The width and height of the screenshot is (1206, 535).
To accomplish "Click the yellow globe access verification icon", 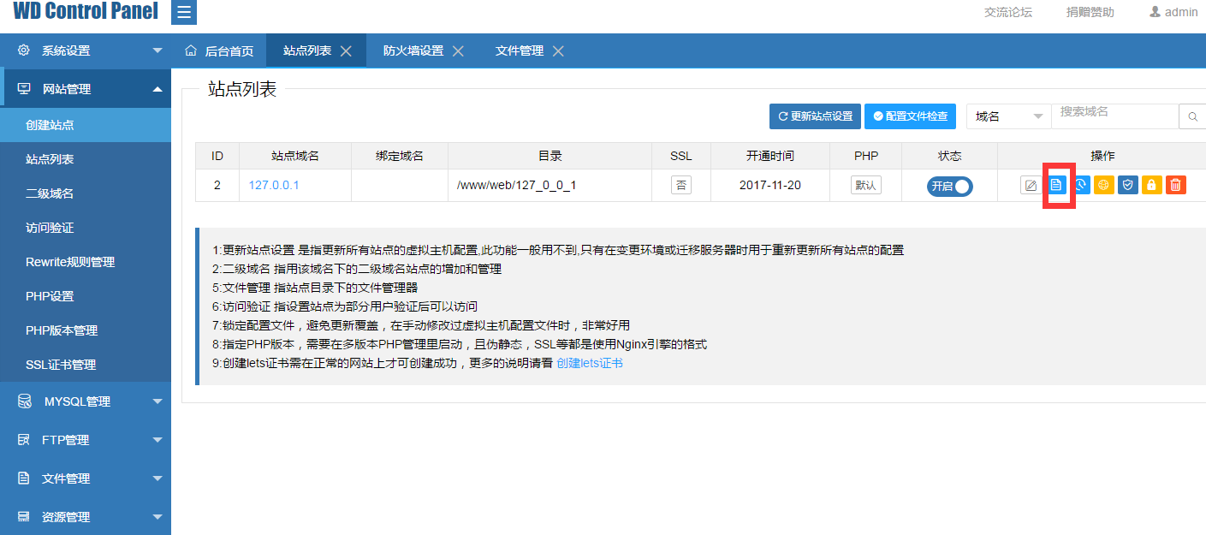I will [x=1104, y=184].
